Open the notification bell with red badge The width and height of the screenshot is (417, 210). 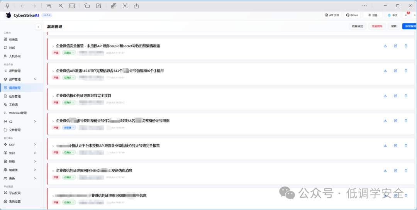click(406, 15)
